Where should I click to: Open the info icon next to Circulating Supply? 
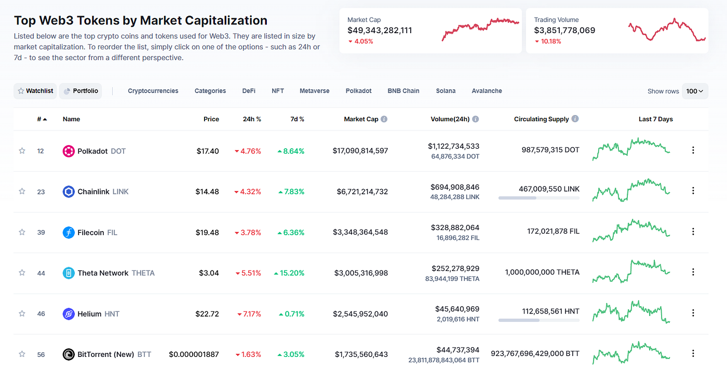[575, 119]
